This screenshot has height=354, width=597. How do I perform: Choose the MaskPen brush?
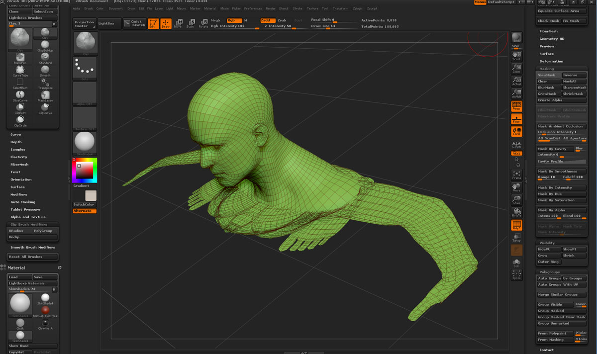20,57
